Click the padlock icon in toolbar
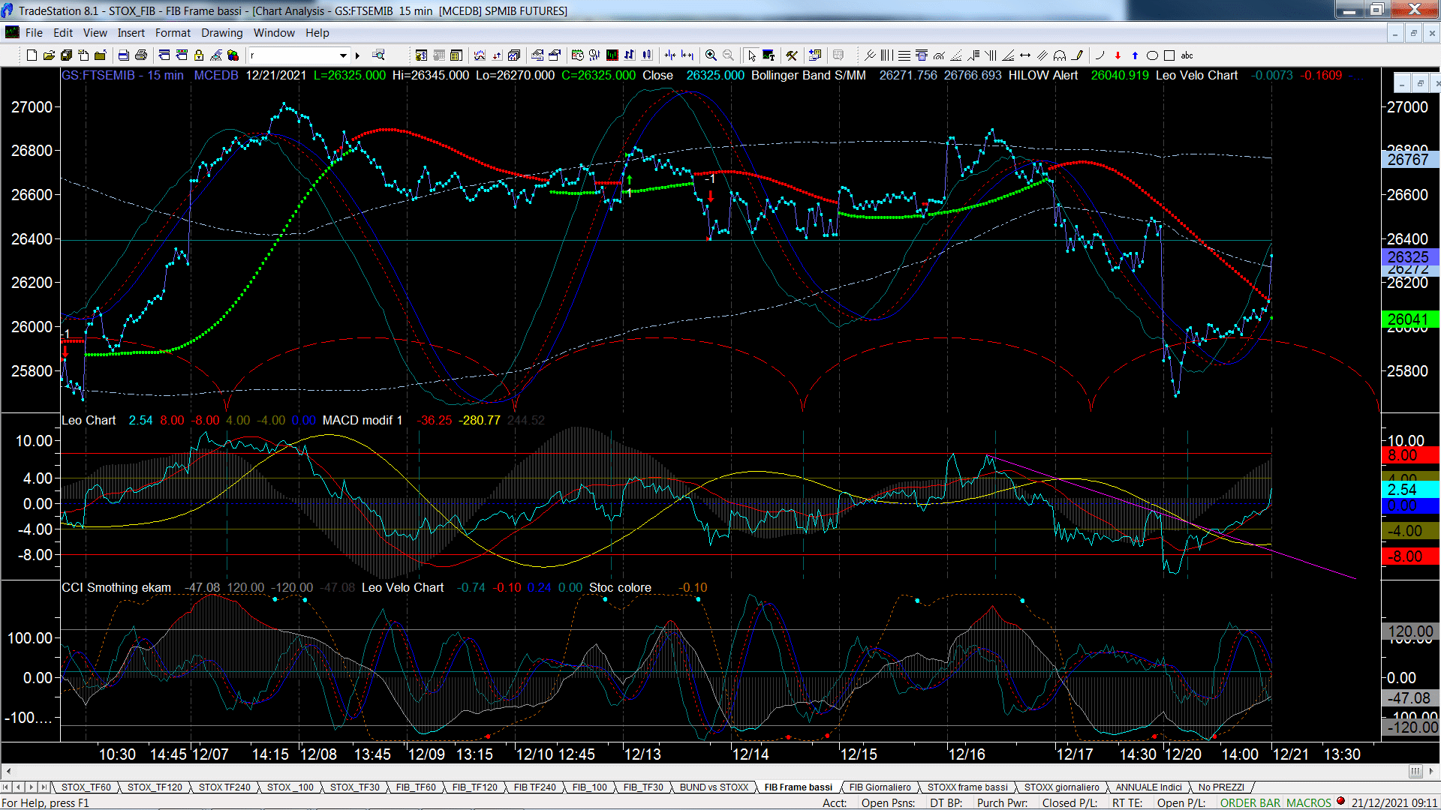This screenshot has width=1441, height=810. [199, 55]
